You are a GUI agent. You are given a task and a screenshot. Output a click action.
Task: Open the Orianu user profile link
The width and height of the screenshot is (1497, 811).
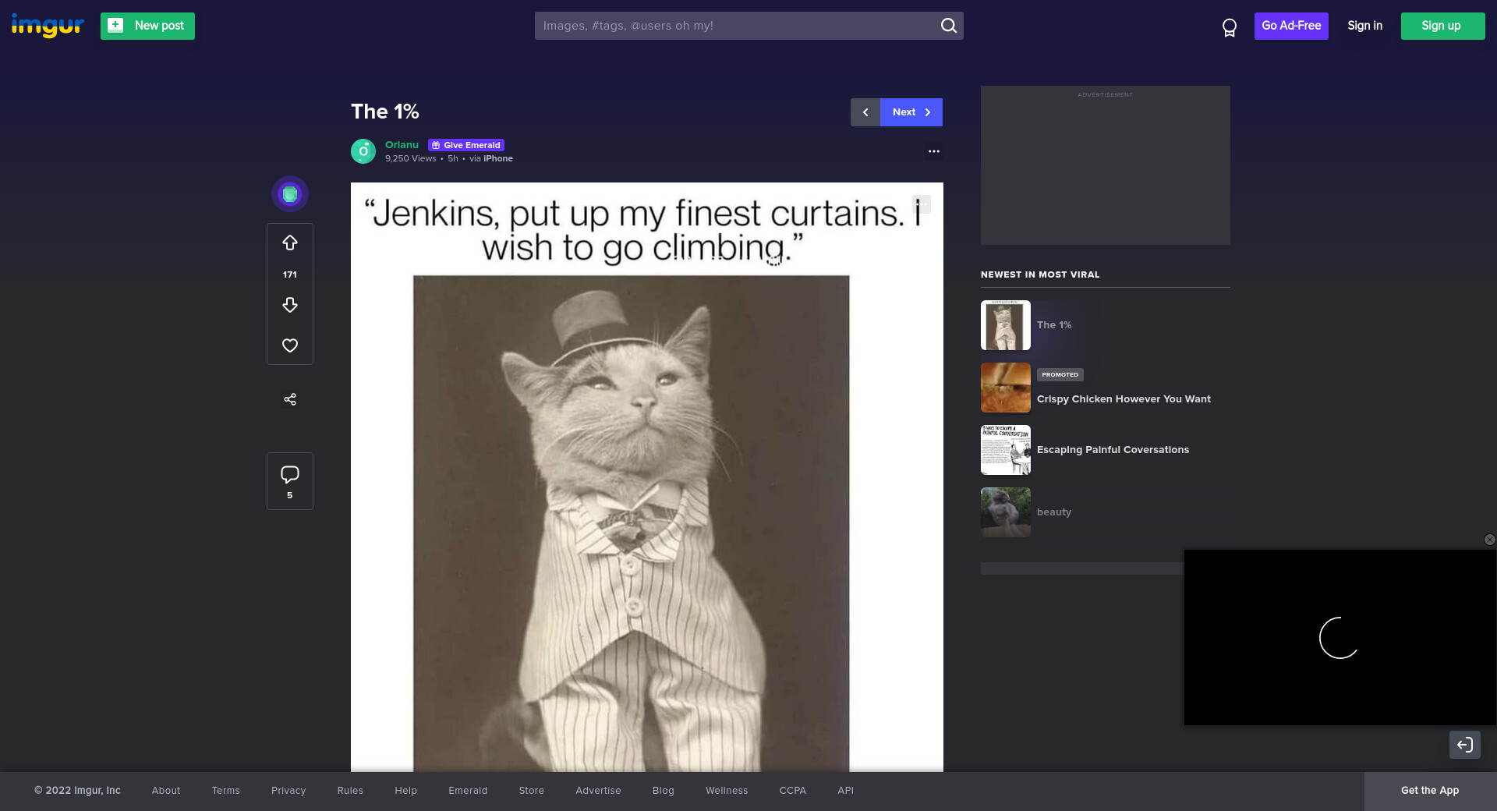pos(402,145)
